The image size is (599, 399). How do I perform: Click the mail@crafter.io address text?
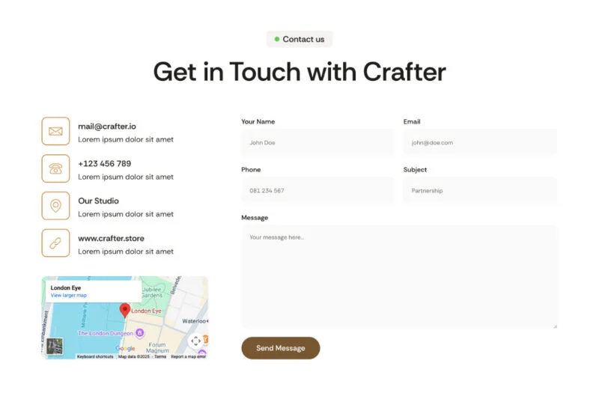(x=107, y=127)
